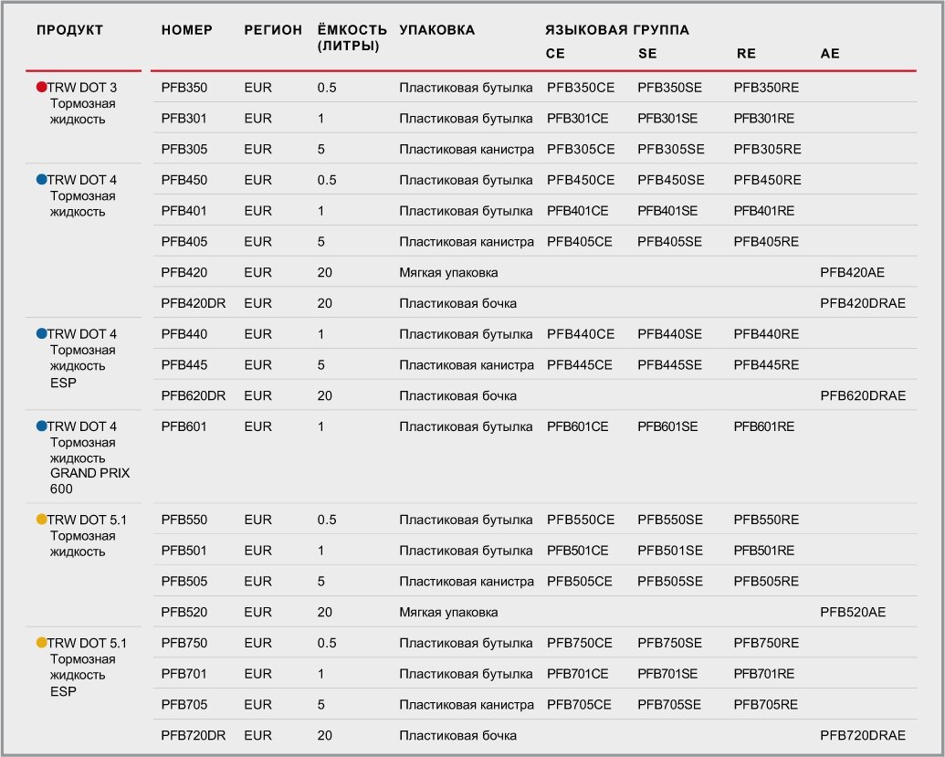Viewport: 945px width, 757px height.
Task: Click the SE language group subheader
Action: [x=647, y=54]
